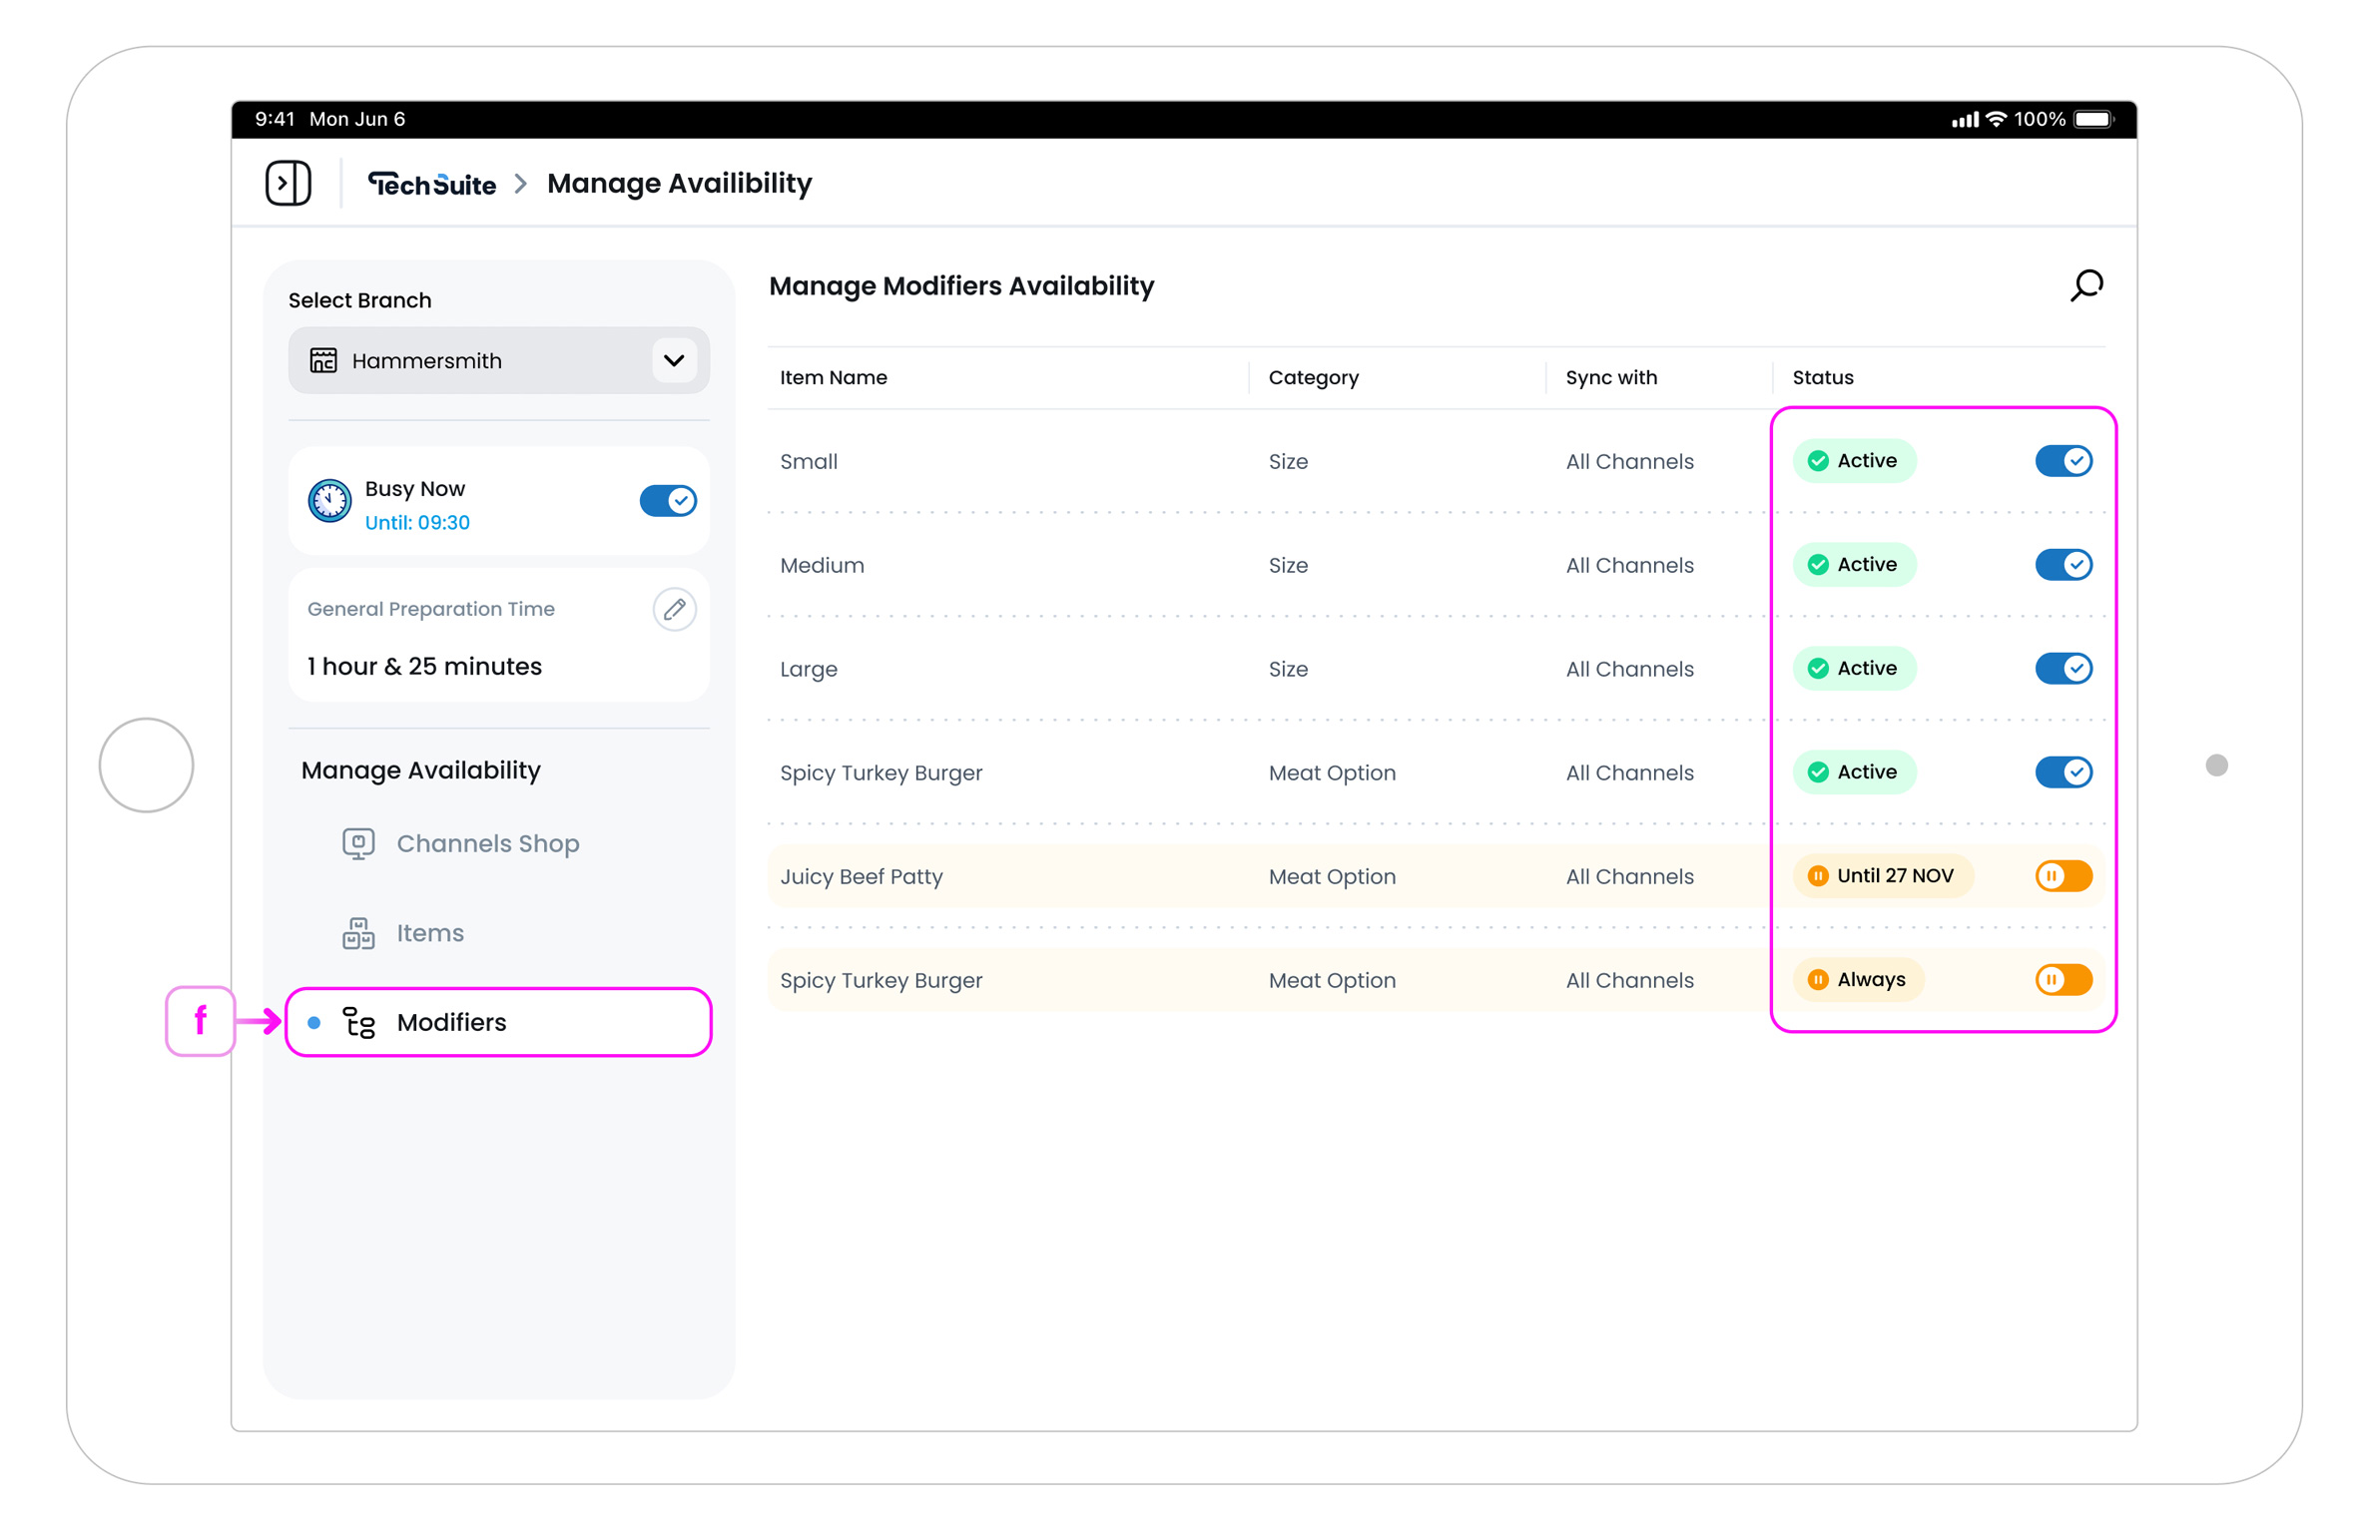Click the search icon on Manage Modifiers Availability

point(2085,286)
